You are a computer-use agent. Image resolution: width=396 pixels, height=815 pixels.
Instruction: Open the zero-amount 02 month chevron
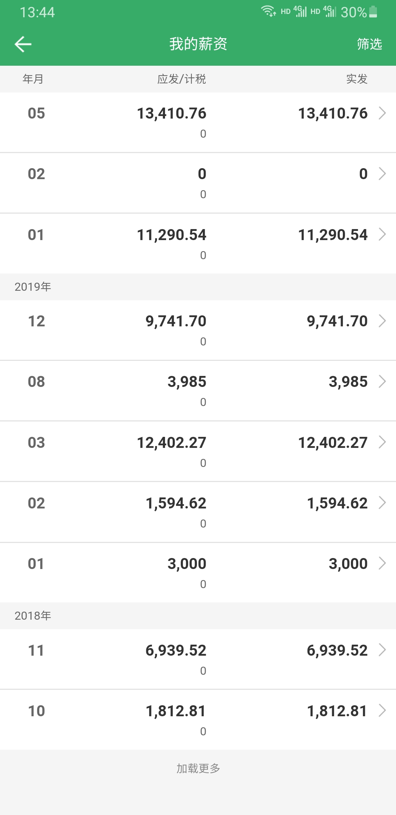[382, 174]
